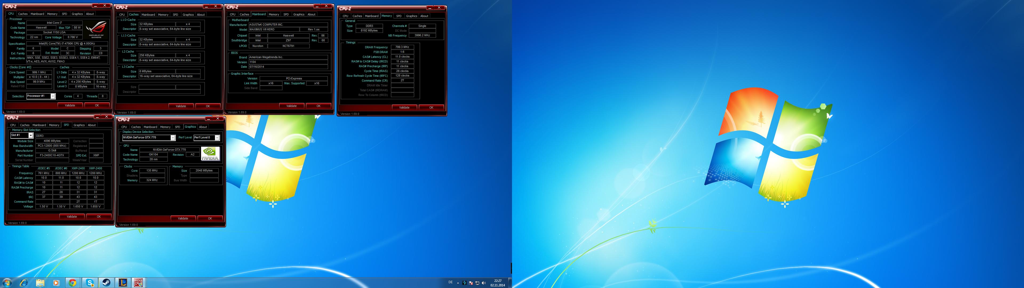Open the Windows Start menu

tap(7, 282)
